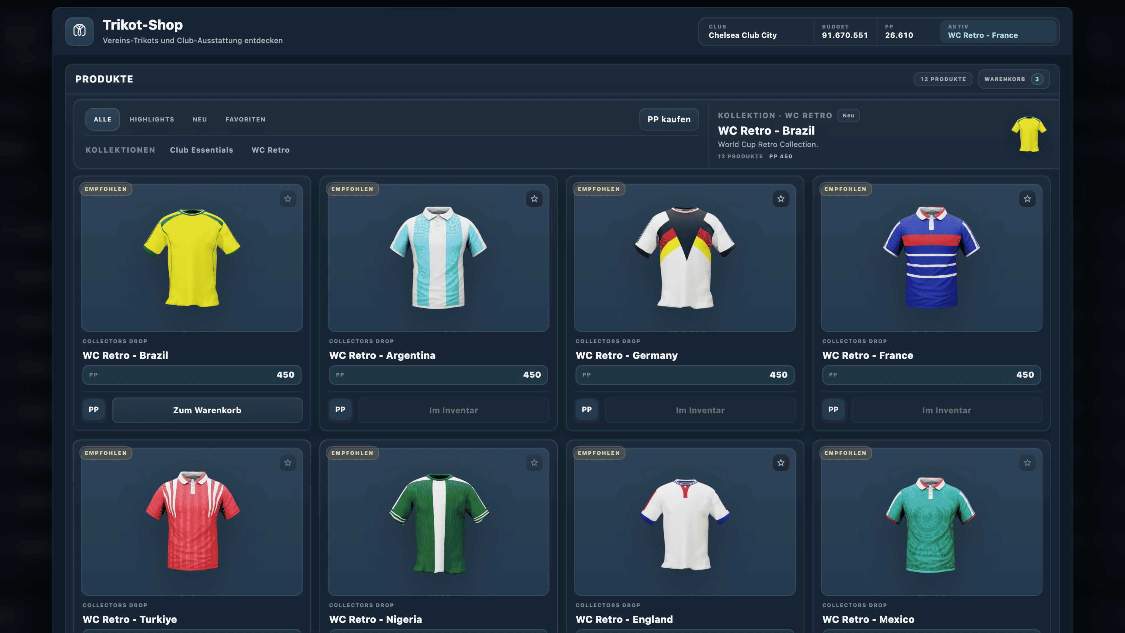
Task: Click the 'WC Retro - Argentina' product name
Action: coord(382,355)
